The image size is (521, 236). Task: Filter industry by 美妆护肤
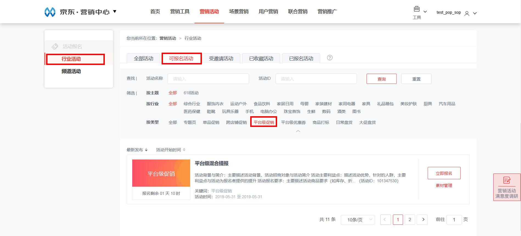(x=409, y=104)
